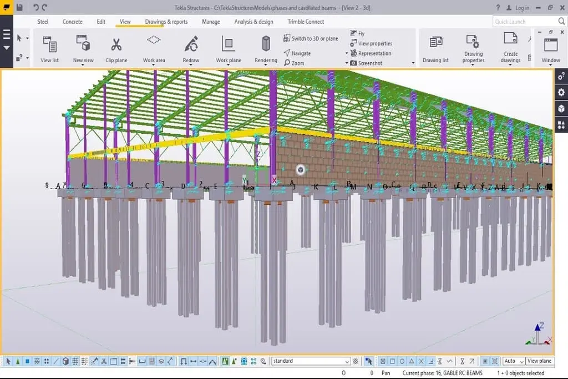This screenshot has height=379, width=568.
Task: Click the XYZ axis indicator in view
Action: tap(539, 334)
